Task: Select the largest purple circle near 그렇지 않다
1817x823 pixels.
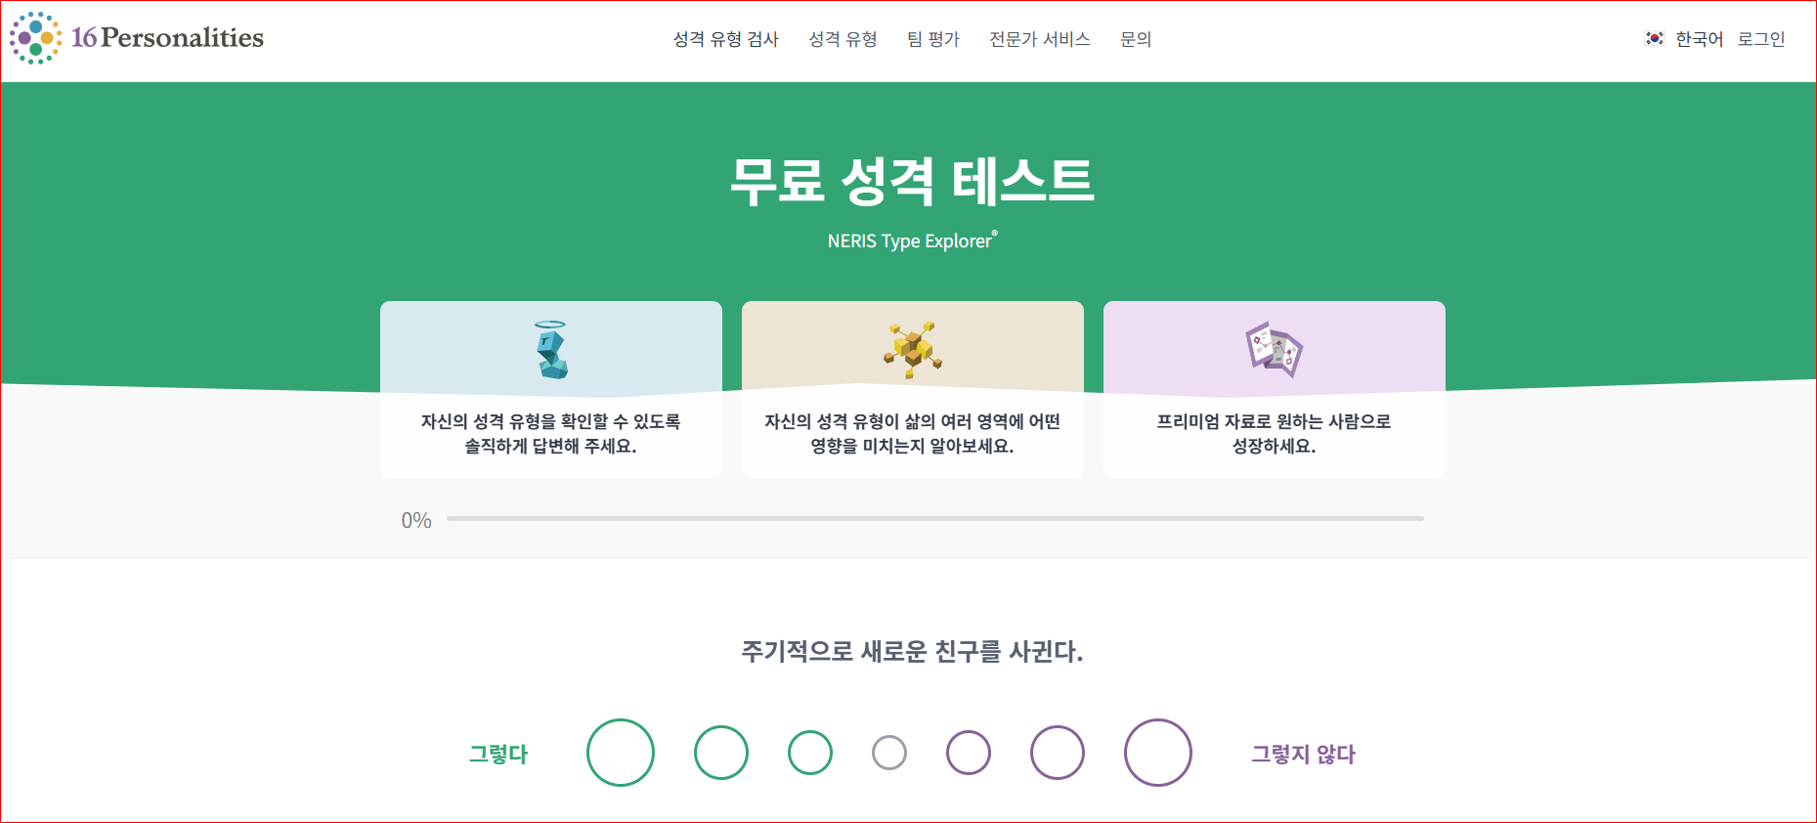Action: coord(1158,752)
